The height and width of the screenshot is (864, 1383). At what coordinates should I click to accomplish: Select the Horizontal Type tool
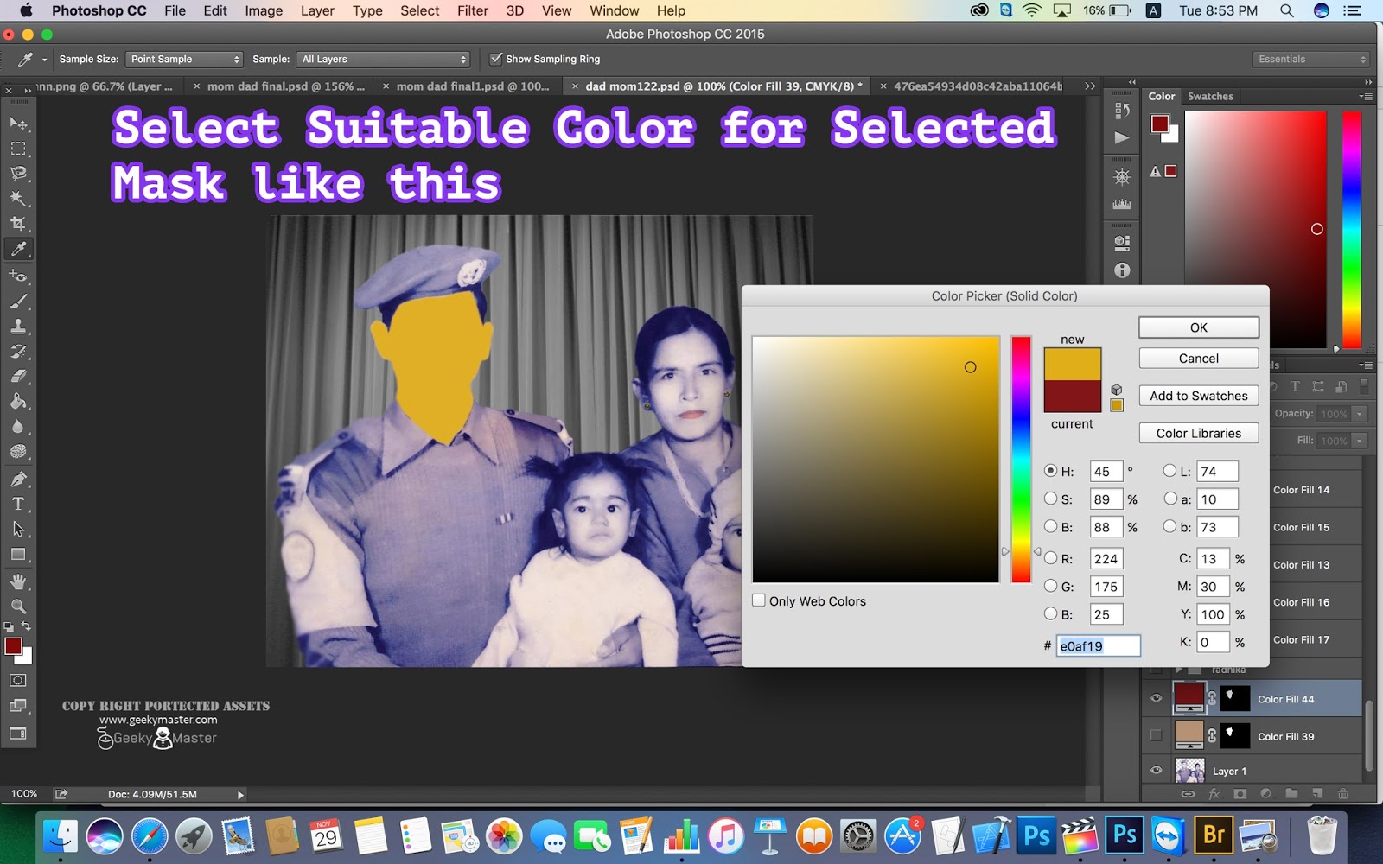coord(18,504)
